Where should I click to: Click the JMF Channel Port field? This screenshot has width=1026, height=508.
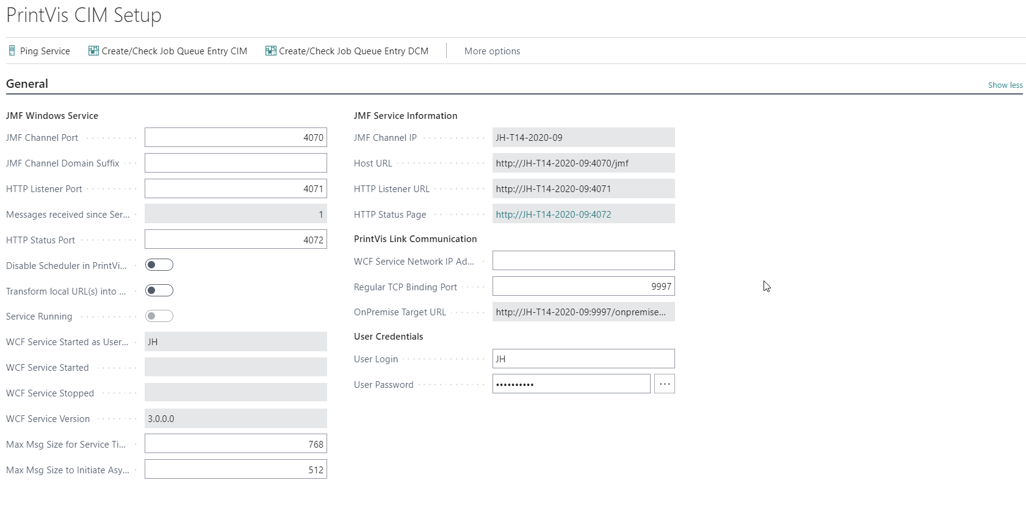[x=236, y=137]
